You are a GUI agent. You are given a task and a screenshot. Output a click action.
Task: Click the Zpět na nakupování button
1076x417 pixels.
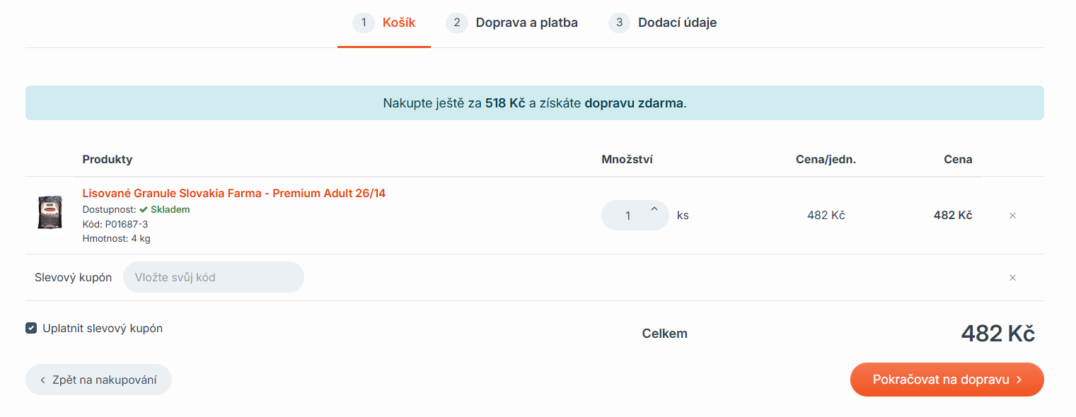coord(98,380)
